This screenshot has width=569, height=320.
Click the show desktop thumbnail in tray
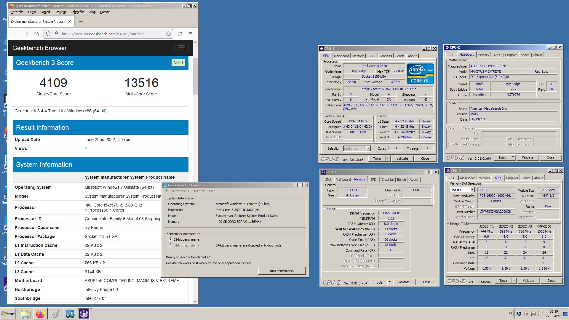pyautogui.click(x=566, y=314)
